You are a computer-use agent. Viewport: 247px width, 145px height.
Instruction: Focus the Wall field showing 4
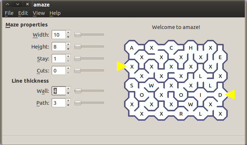click(x=59, y=91)
